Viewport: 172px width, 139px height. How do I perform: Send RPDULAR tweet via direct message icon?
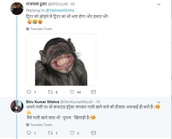[93, 92]
